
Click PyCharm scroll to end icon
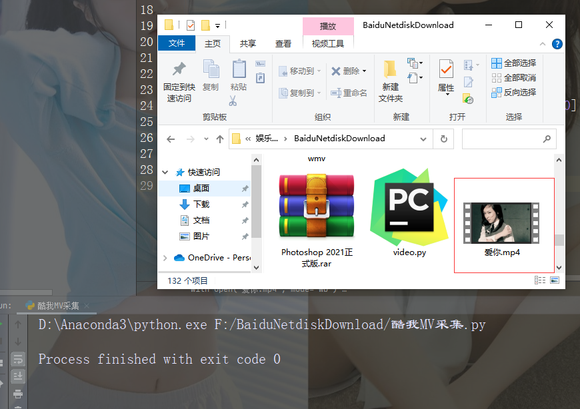coord(18,376)
